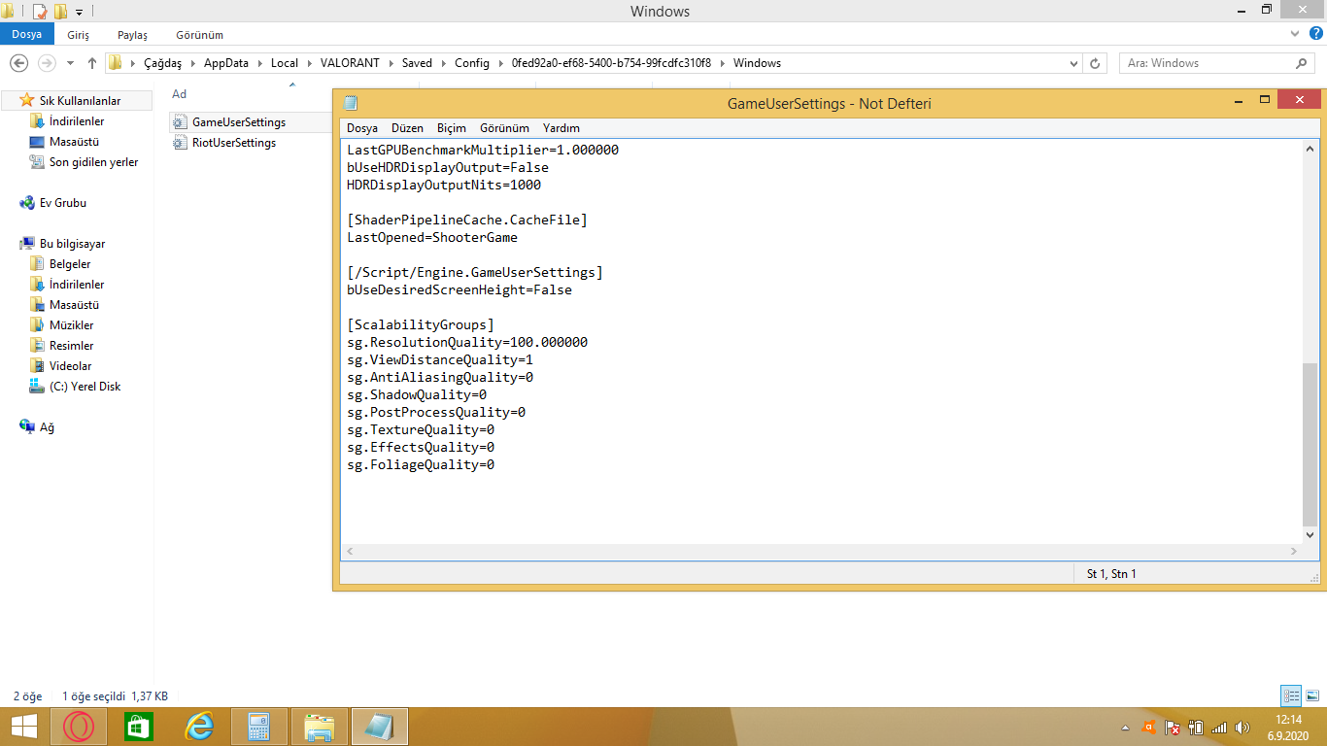This screenshot has height=746, width=1327.
Task: Open Opera from the taskbar
Action: click(79, 727)
